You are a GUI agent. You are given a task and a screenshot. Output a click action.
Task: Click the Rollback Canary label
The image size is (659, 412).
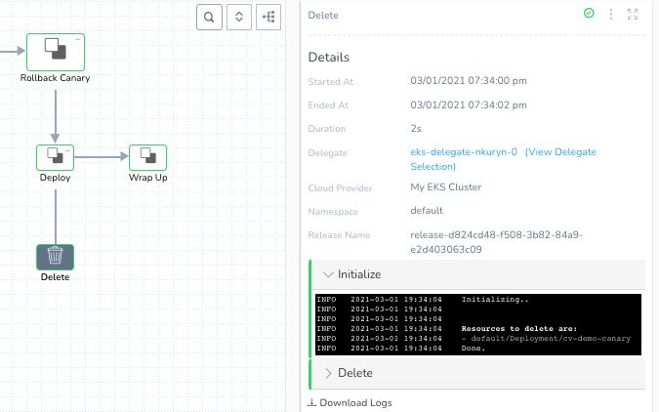click(x=55, y=78)
